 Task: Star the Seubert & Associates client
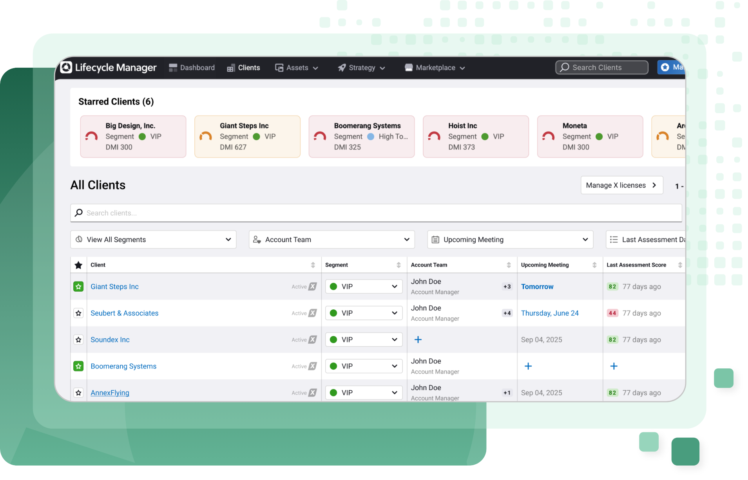(78, 313)
